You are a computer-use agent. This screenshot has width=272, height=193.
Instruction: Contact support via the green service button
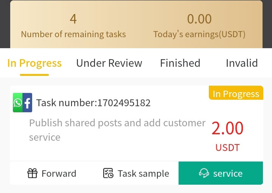click(x=221, y=173)
